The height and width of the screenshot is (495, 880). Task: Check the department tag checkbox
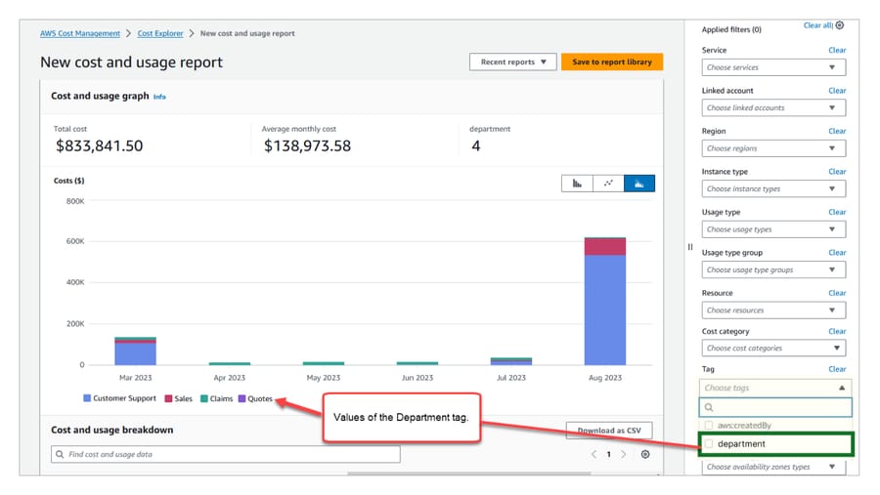[709, 443]
